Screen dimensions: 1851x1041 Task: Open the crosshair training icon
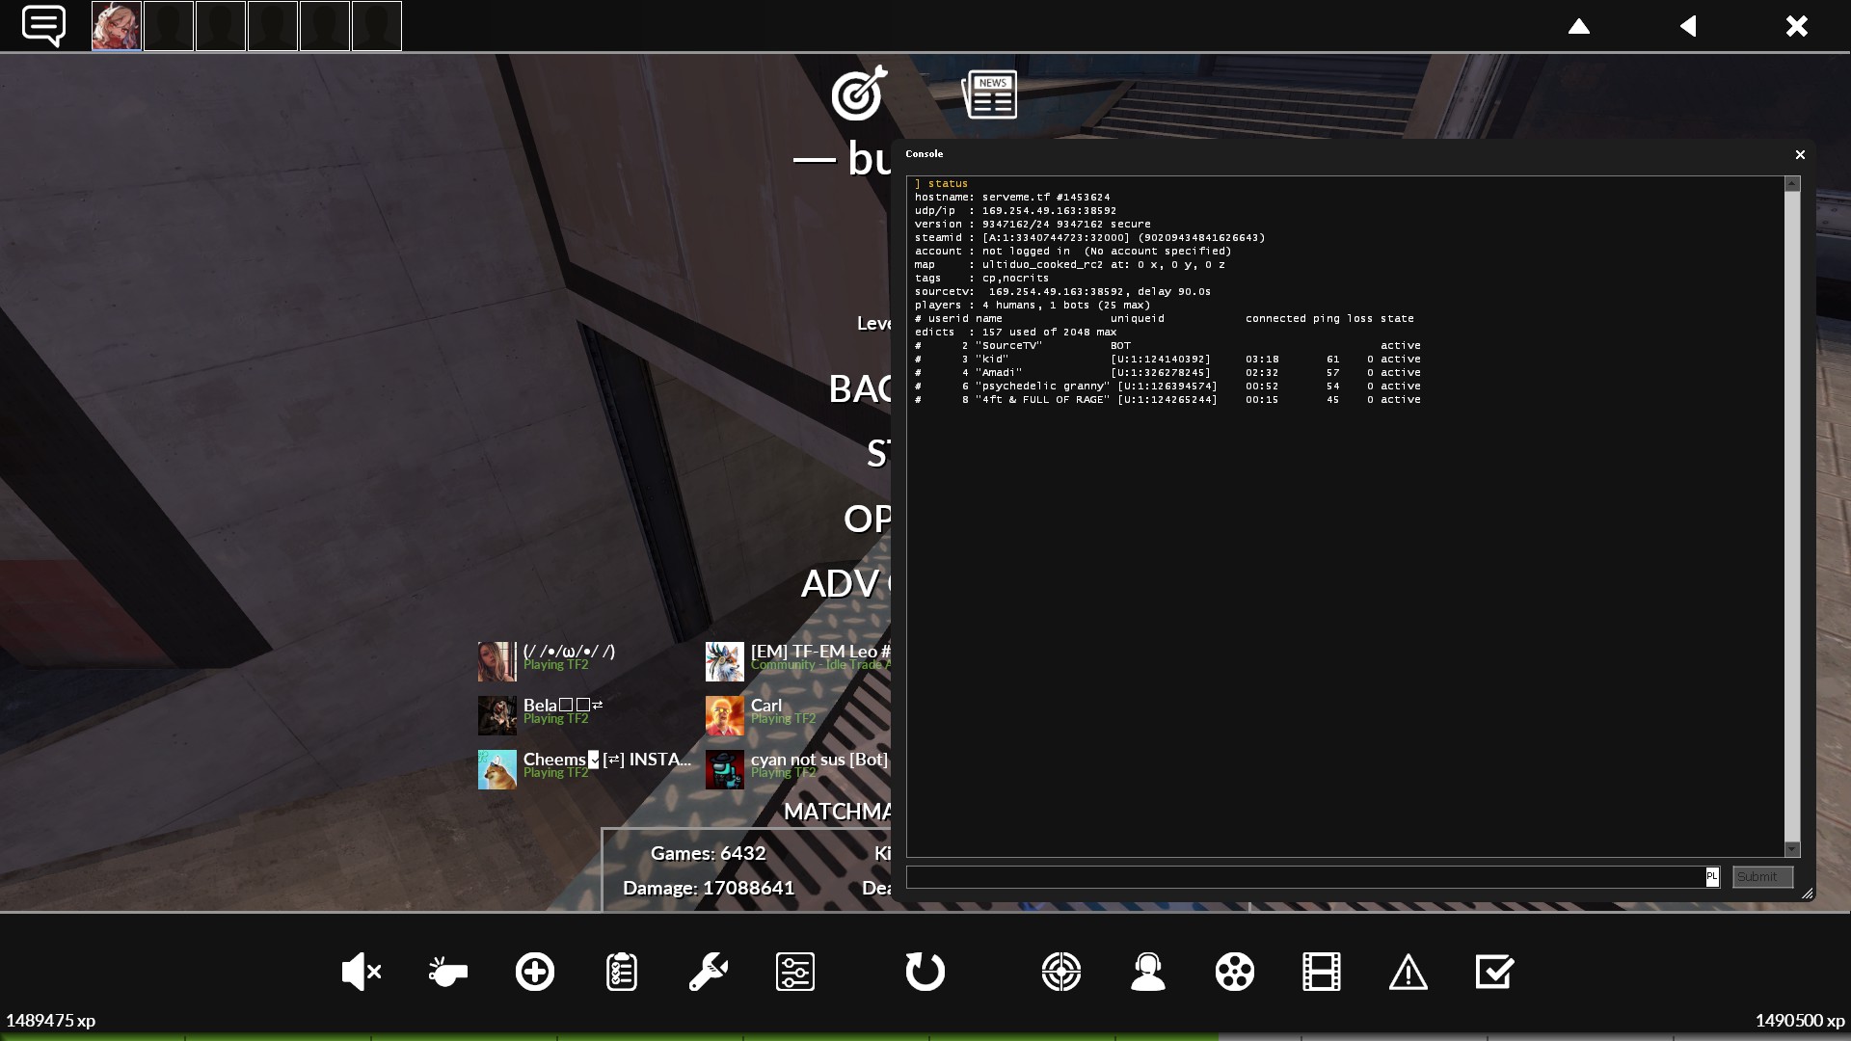(x=1061, y=972)
